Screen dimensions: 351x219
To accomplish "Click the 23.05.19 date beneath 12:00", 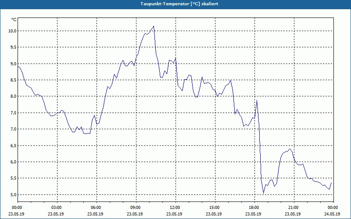I will click(174, 214).
